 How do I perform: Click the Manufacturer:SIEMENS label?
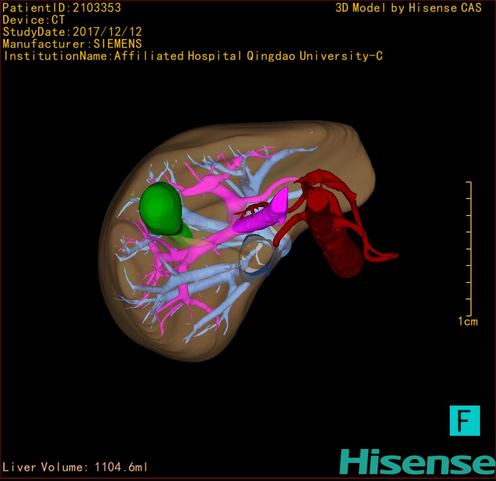click(x=72, y=44)
